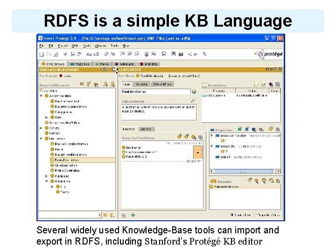Open the OWL menu
Image resolution: width=336 pixels, height=252 pixels.
pyautogui.click(x=75, y=46)
